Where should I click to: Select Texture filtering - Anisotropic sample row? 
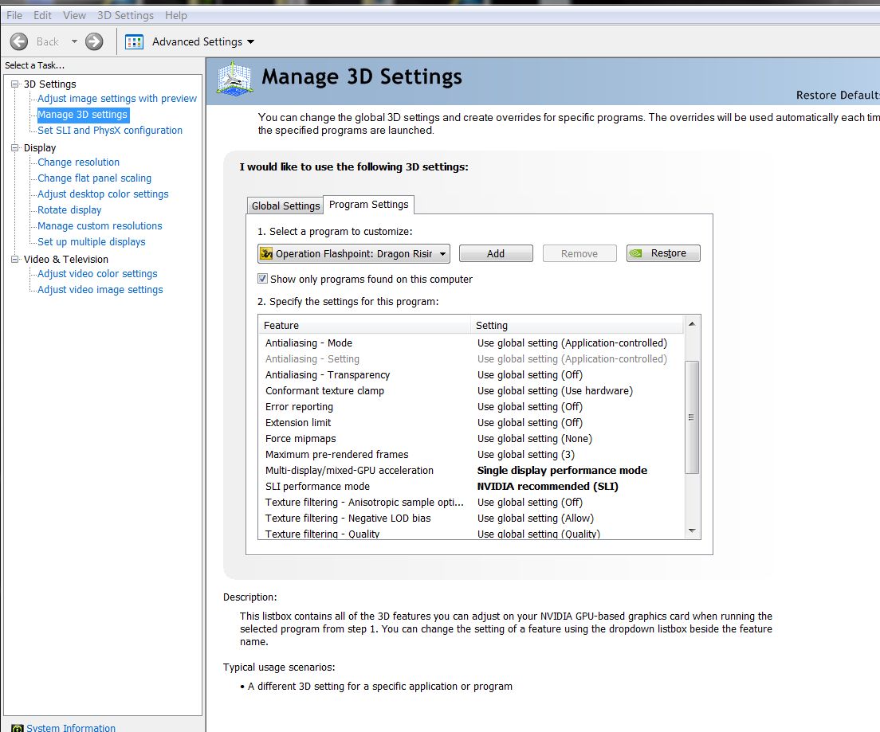click(x=471, y=502)
